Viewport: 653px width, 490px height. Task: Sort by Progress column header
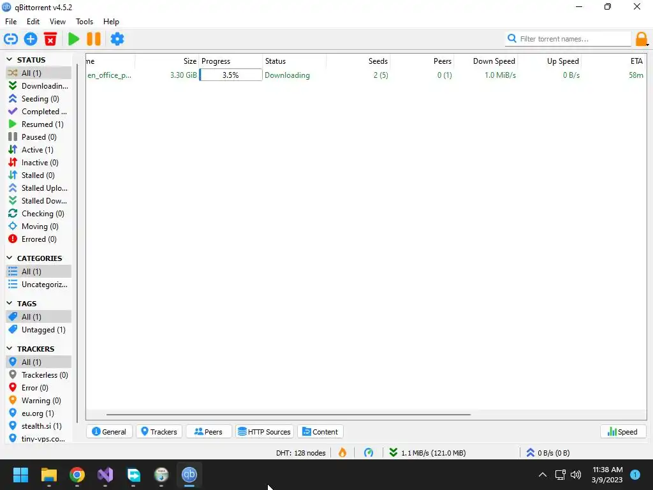pyautogui.click(x=231, y=61)
